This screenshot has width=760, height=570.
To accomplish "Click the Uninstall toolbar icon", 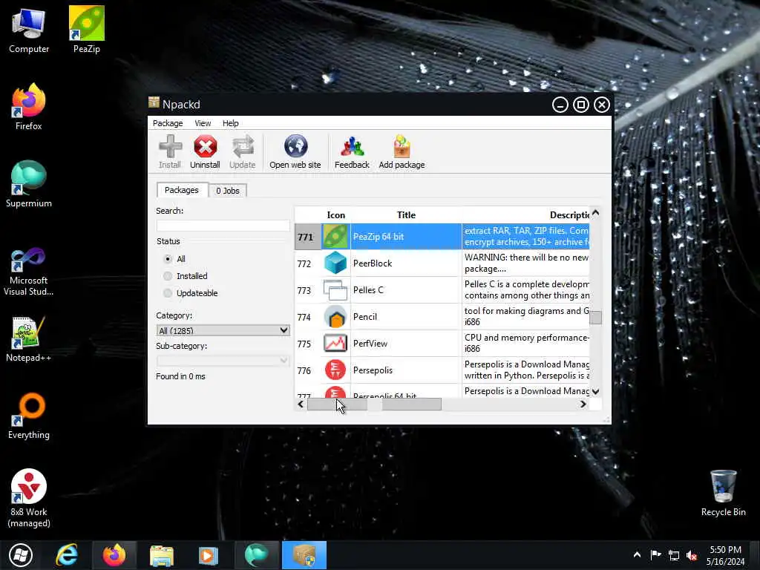I will pos(205,147).
